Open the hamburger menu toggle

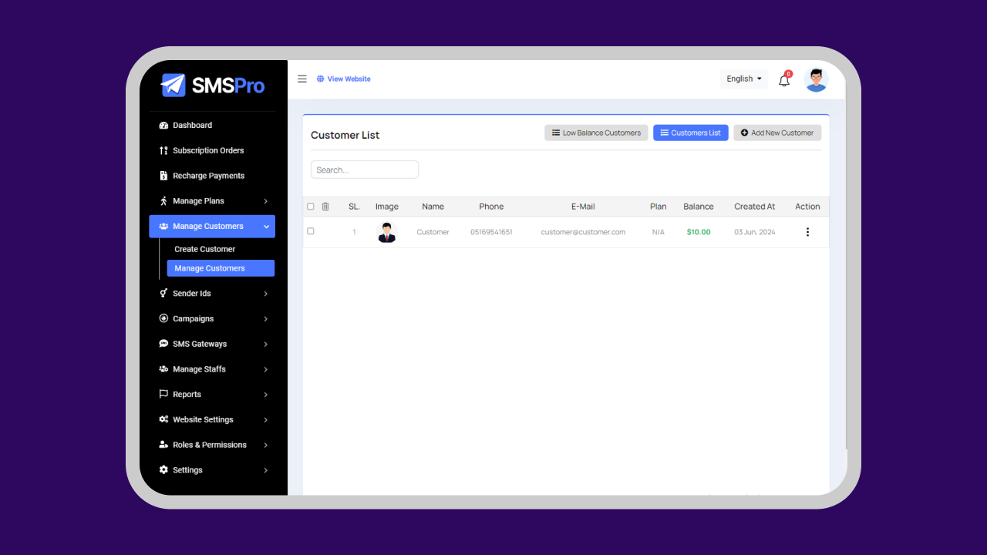pos(301,78)
